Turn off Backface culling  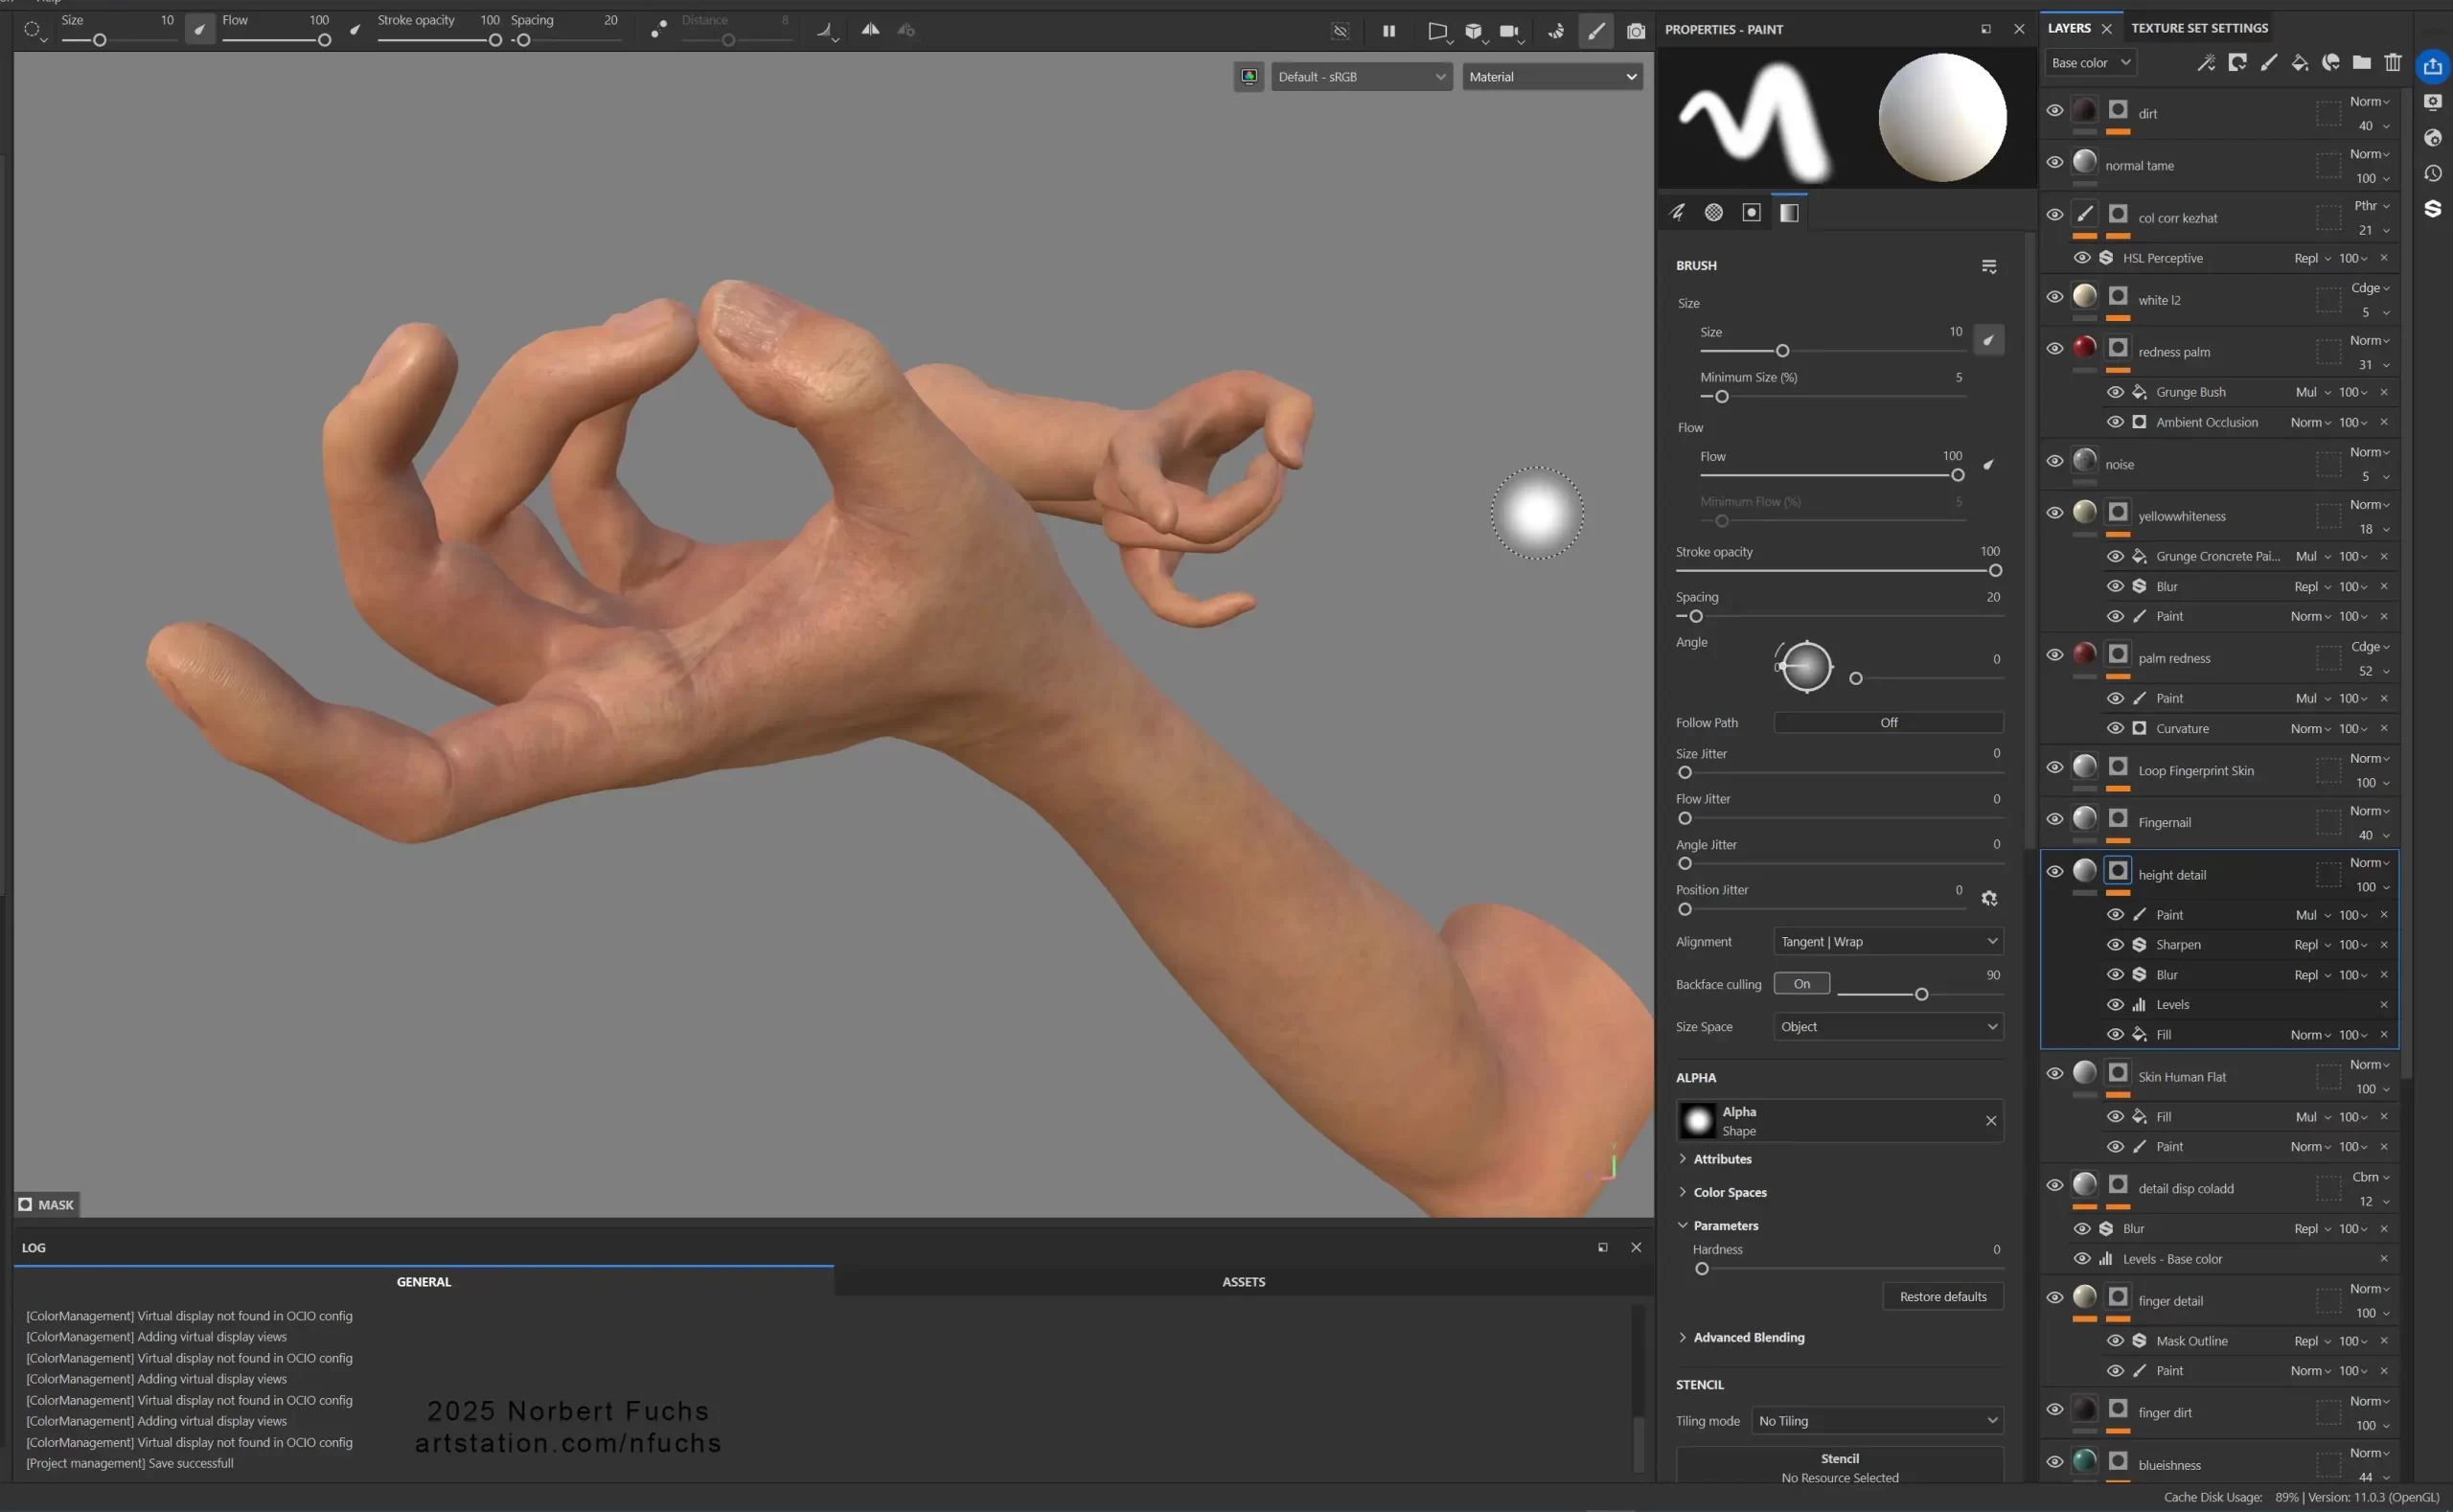click(1800, 983)
